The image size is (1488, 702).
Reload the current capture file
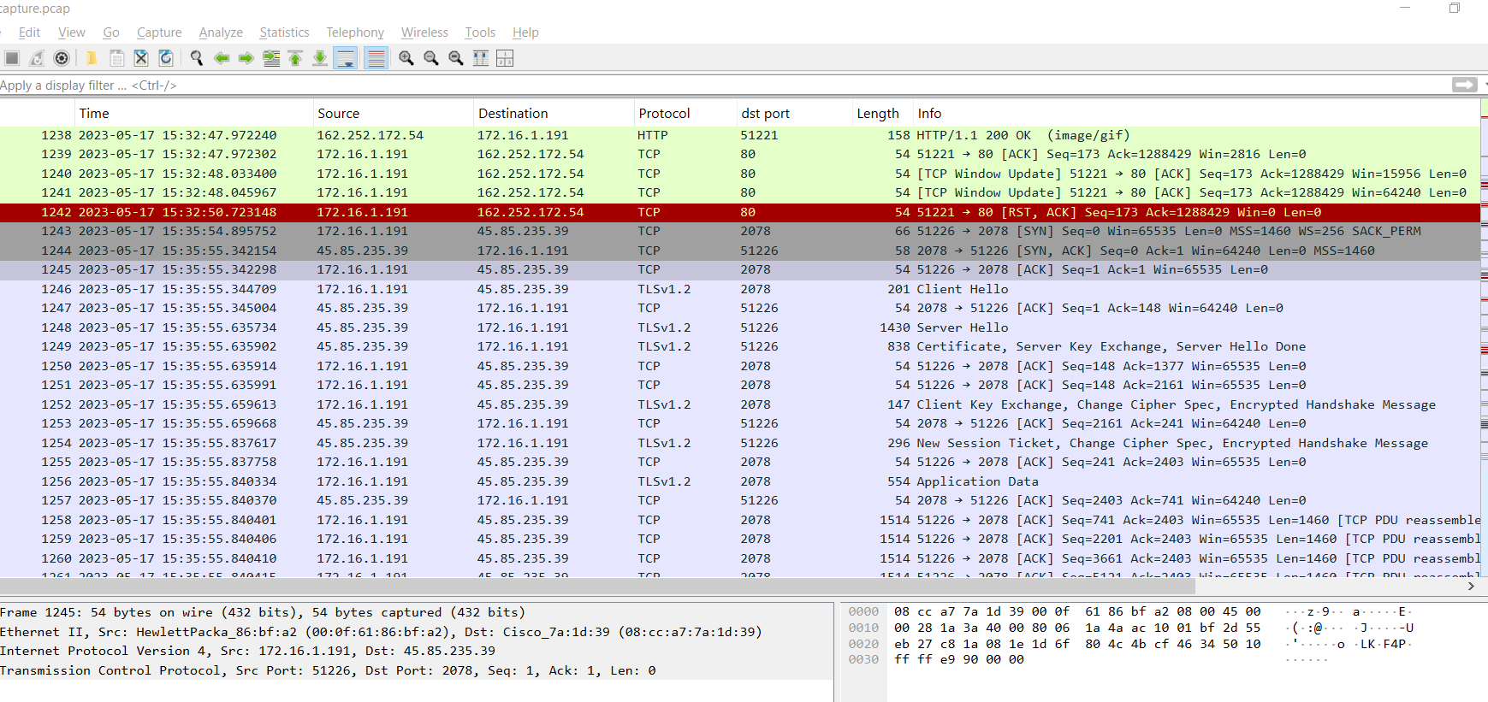[x=166, y=58]
